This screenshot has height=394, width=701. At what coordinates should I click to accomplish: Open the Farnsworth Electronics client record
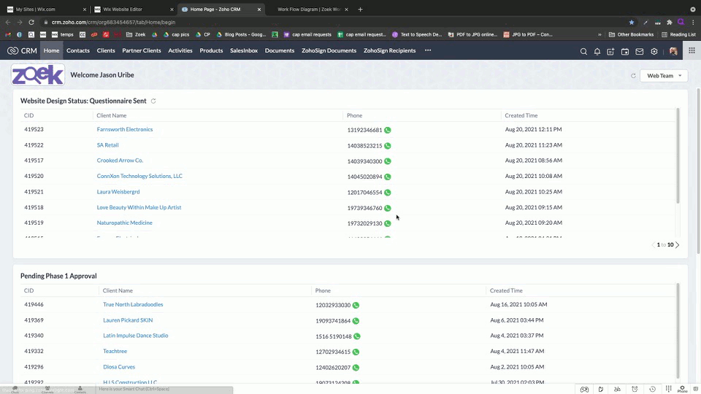(x=125, y=130)
